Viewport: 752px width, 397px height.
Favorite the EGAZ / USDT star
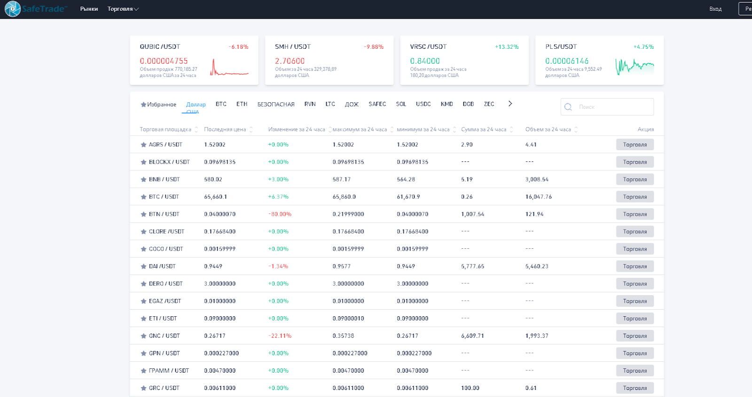click(143, 301)
